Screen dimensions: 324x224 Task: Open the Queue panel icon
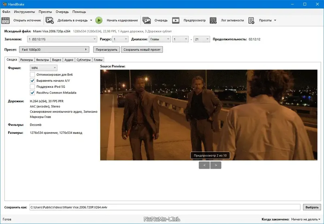click(x=147, y=20)
